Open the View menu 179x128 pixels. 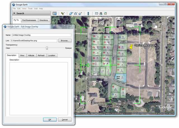(x=24, y=9)
